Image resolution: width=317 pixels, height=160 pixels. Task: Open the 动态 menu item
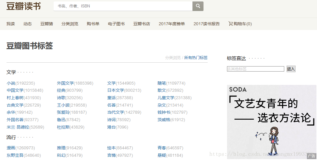[x=27, y=24]
